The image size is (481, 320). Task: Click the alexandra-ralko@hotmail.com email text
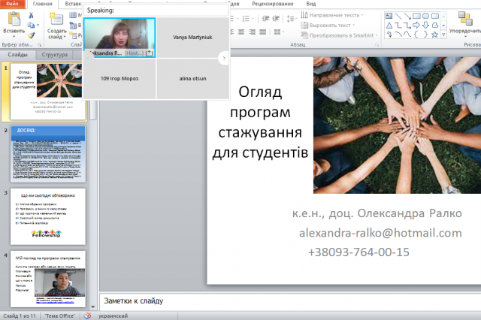380,233
